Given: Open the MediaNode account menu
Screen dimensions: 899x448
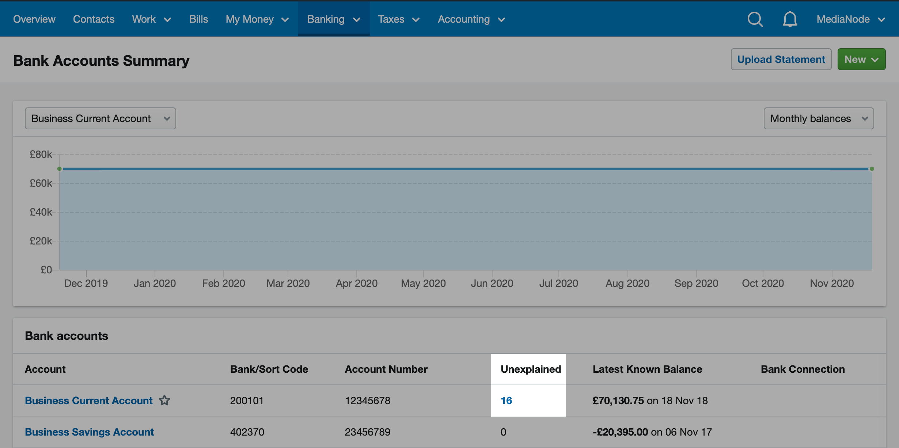Looking at the screenshot, I should click(851, 19).
